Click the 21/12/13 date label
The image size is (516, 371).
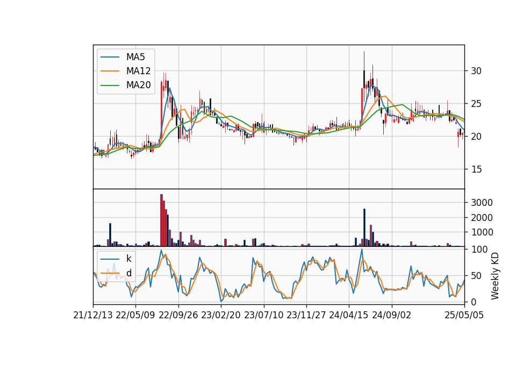click(93, 315)
